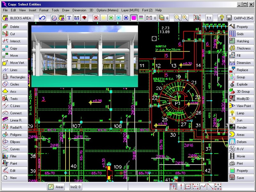
Task: Select the cyan layer color swatch
Action: (x=118, y=18)
